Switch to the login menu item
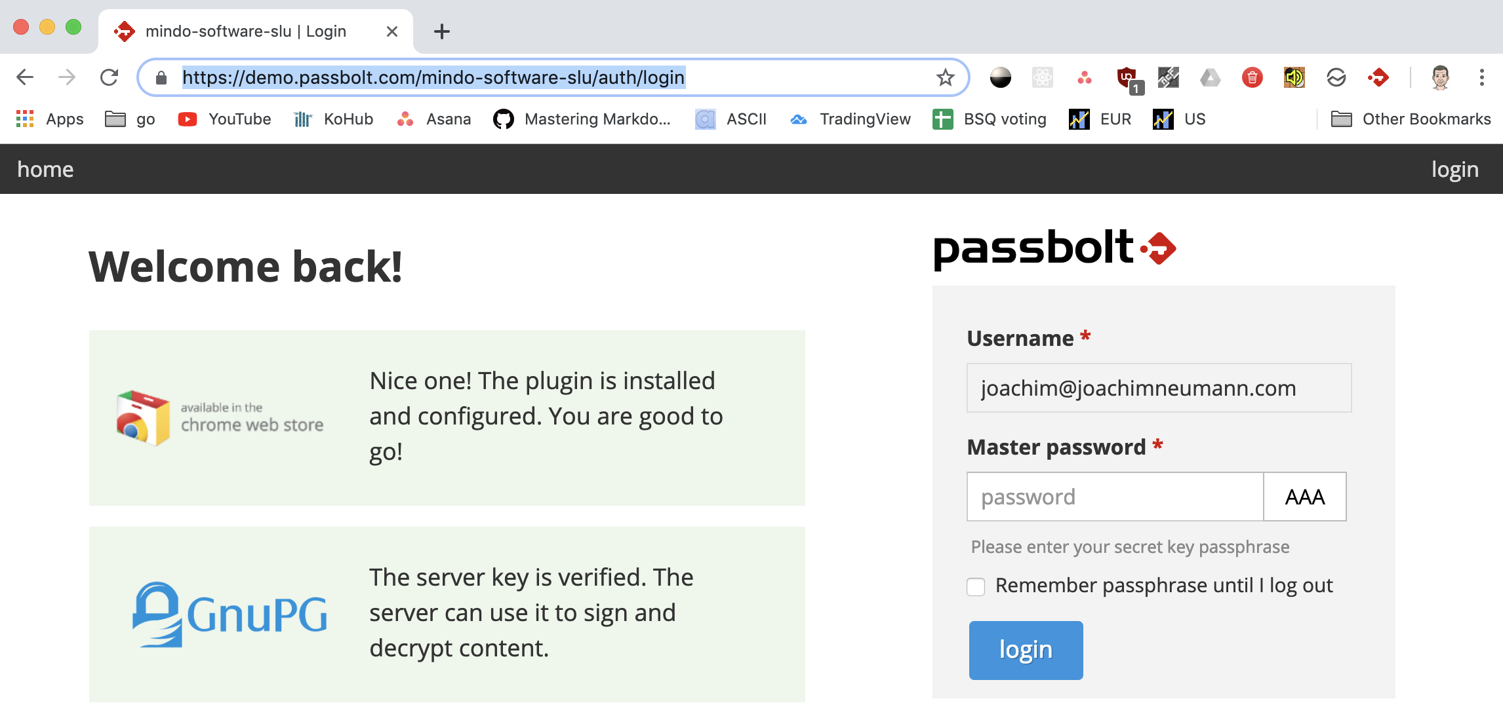Image resolution: width=1503 pixels, height=718 pixels. pyautogui.click(x=1455, y=168)
